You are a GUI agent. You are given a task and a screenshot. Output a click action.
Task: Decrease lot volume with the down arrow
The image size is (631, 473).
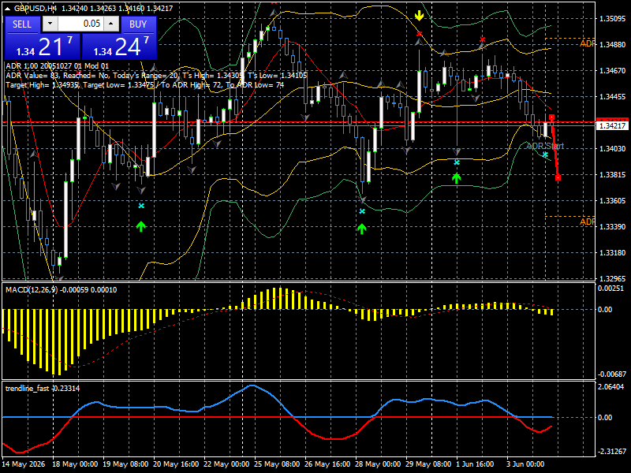click(50, 24)
